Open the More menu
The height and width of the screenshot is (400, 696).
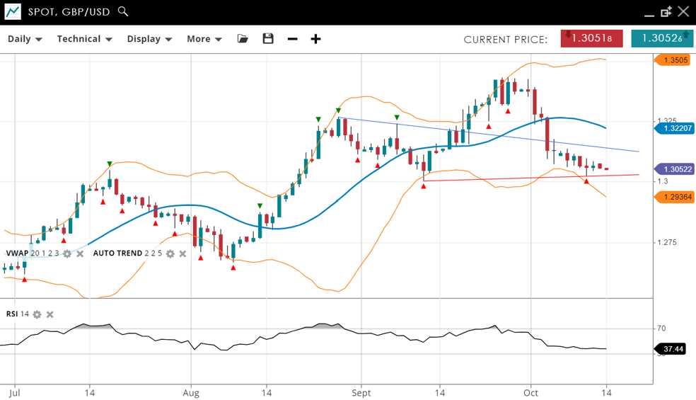pyautogui.click(x=204, y=39)
